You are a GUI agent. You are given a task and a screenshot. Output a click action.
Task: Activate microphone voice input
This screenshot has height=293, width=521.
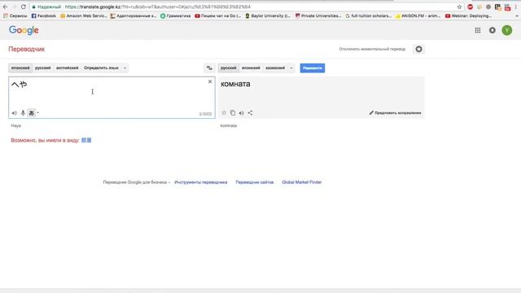point(23,113)
